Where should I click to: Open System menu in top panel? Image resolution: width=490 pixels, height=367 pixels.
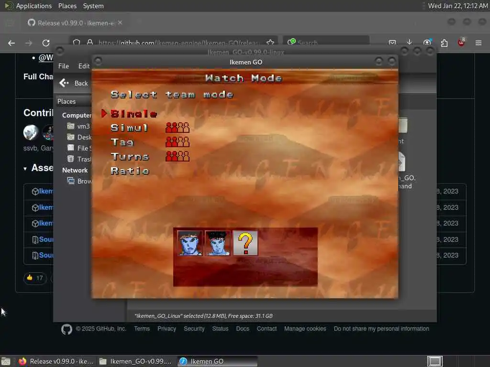93,6
